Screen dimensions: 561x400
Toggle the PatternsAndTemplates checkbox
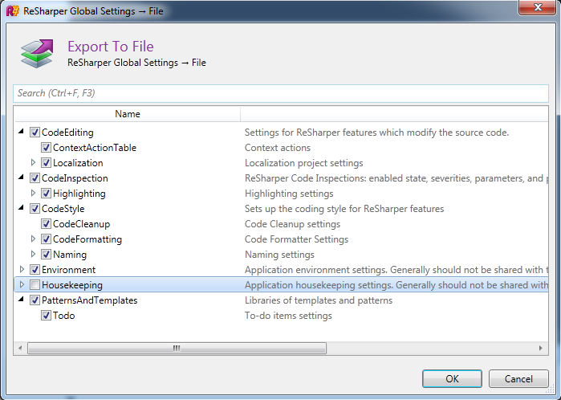coord(35,300)
